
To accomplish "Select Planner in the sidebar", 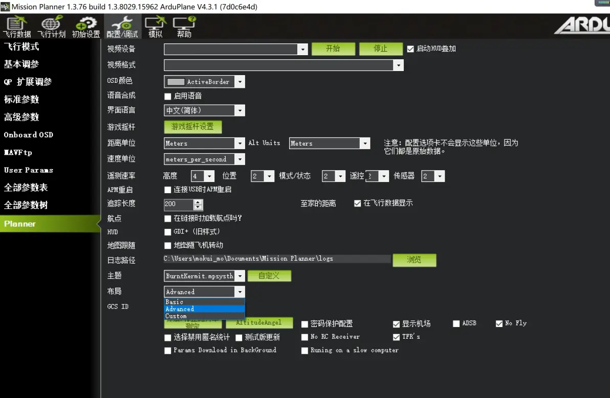I will tap(50, 224).
